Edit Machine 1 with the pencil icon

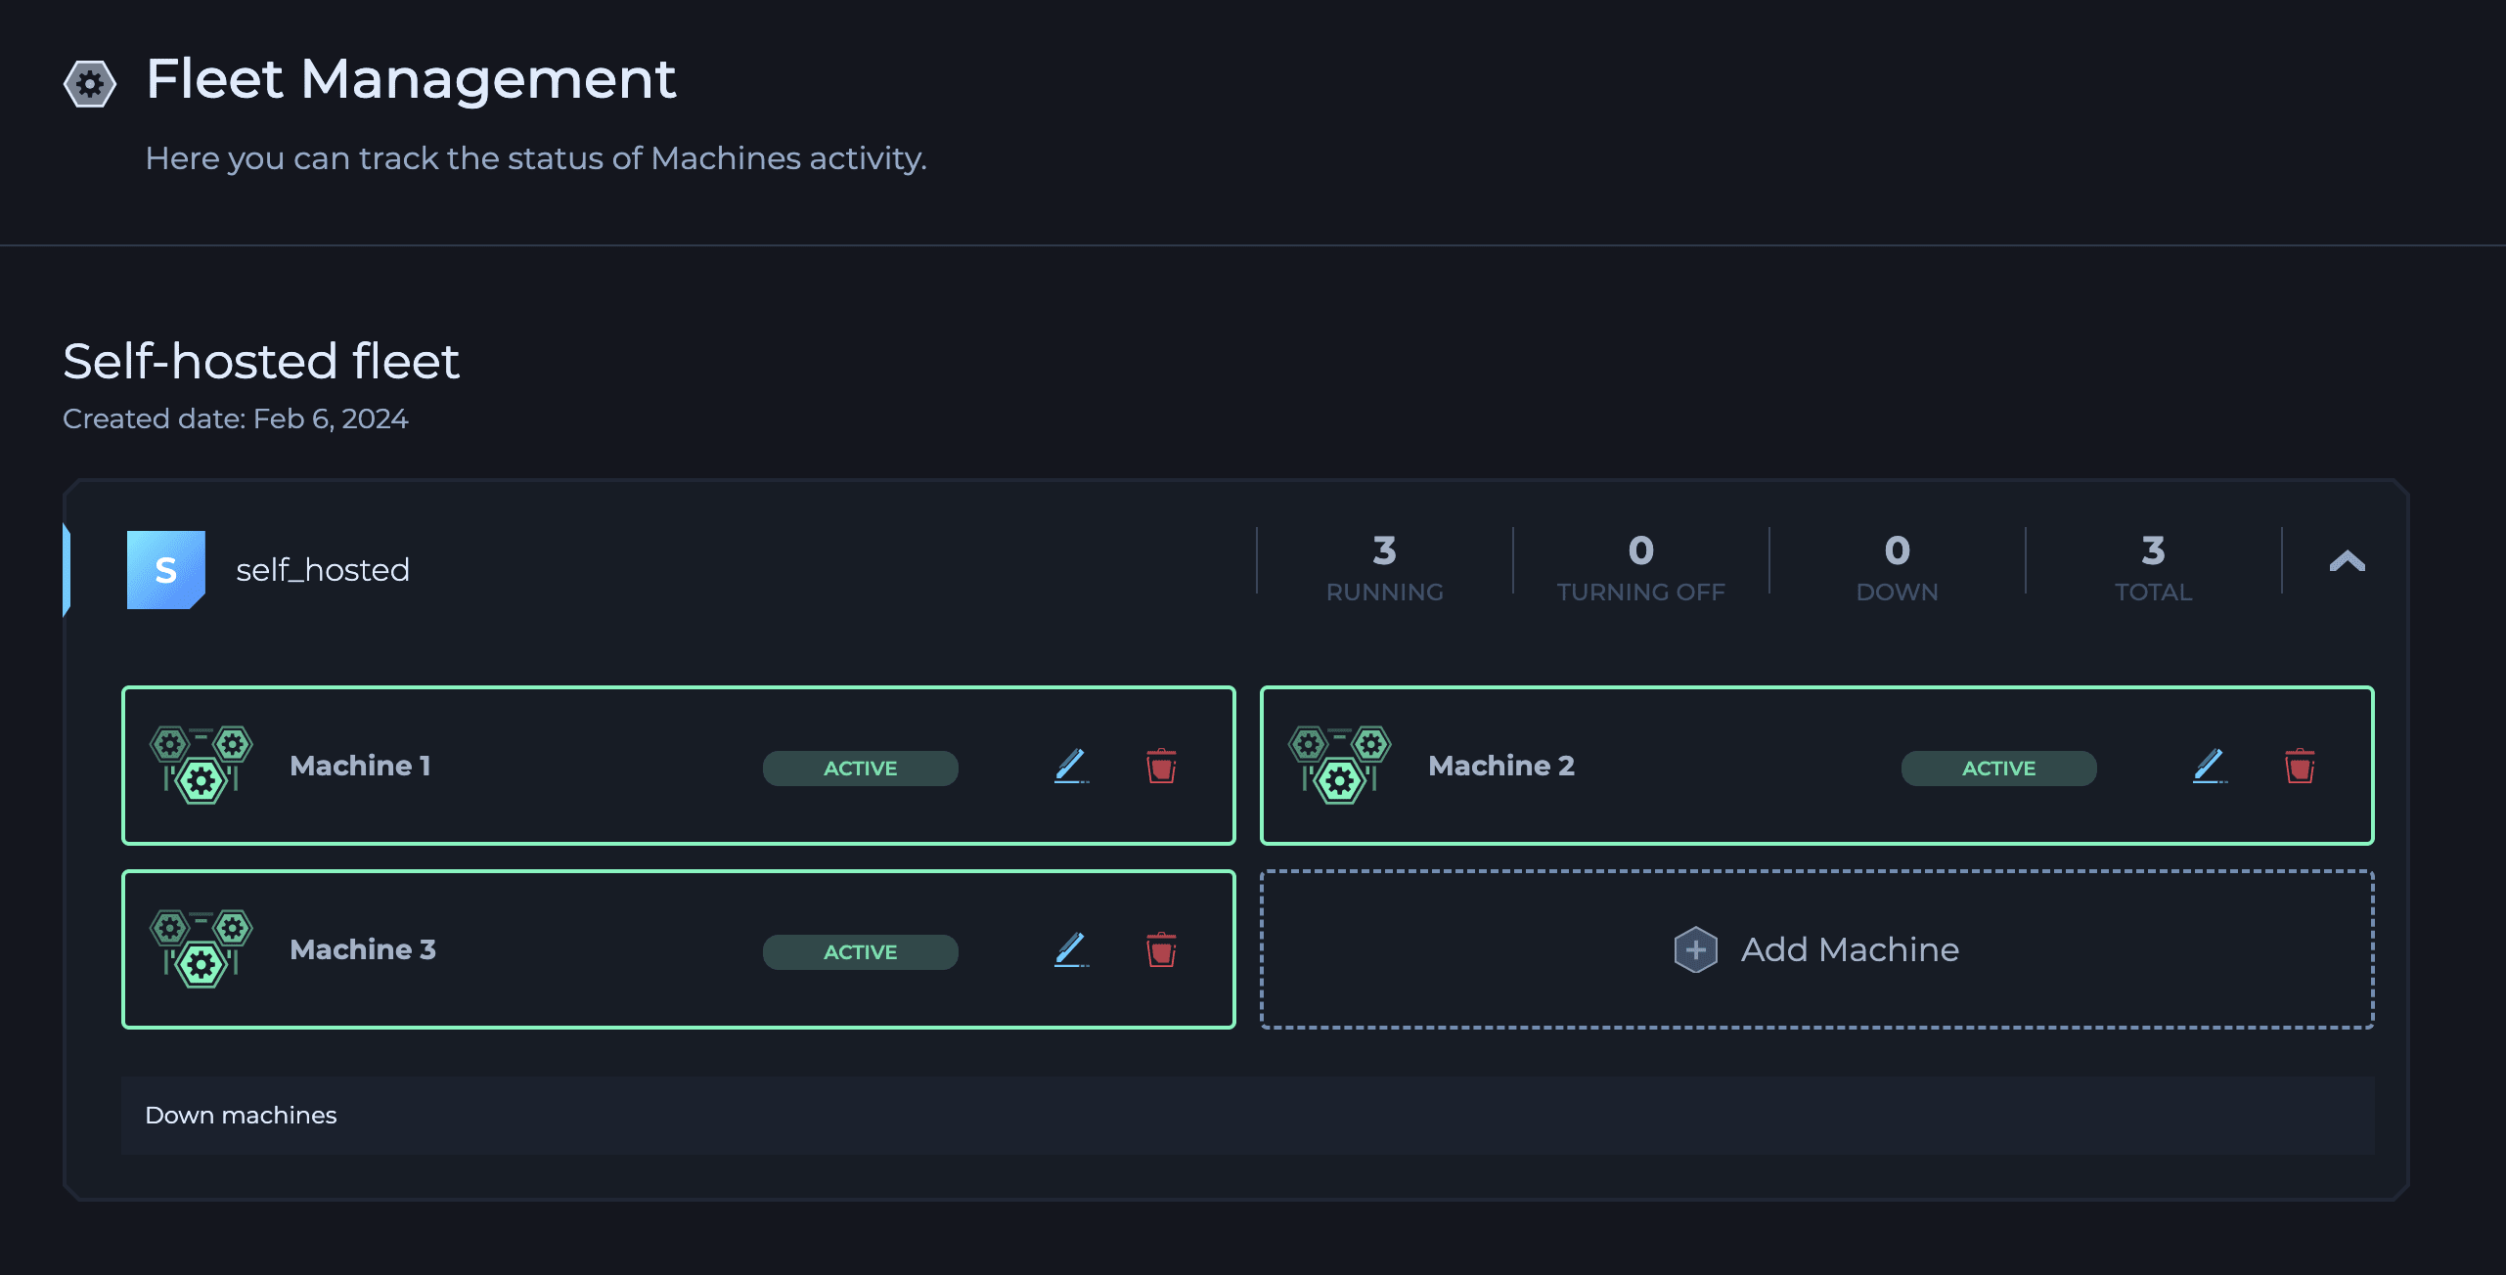coord(1071,766)
